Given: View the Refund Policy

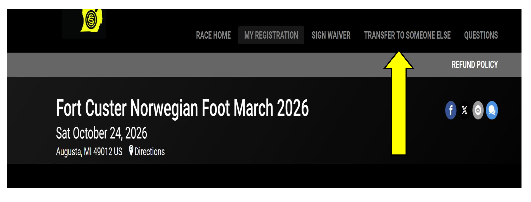Looking at the screenshot, I should point(475,65).
